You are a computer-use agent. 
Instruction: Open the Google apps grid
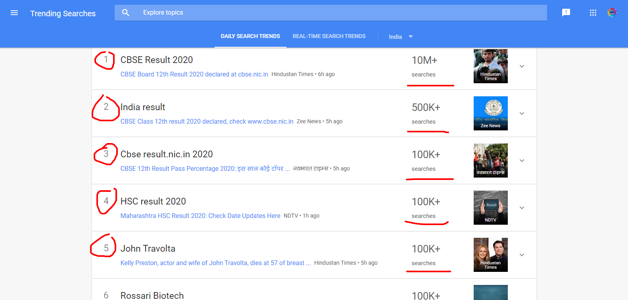(x=593, y=13)
